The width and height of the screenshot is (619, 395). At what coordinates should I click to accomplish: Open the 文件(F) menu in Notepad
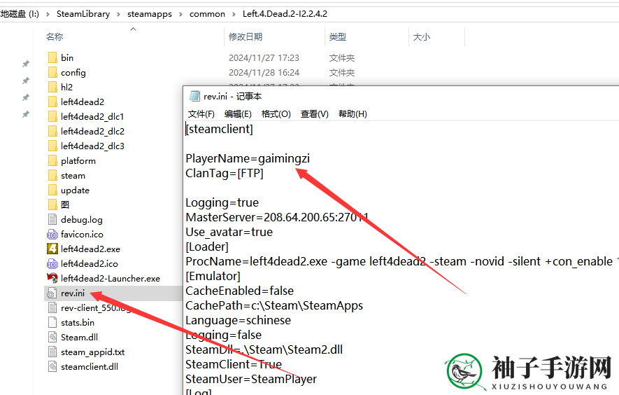(201, 114)
